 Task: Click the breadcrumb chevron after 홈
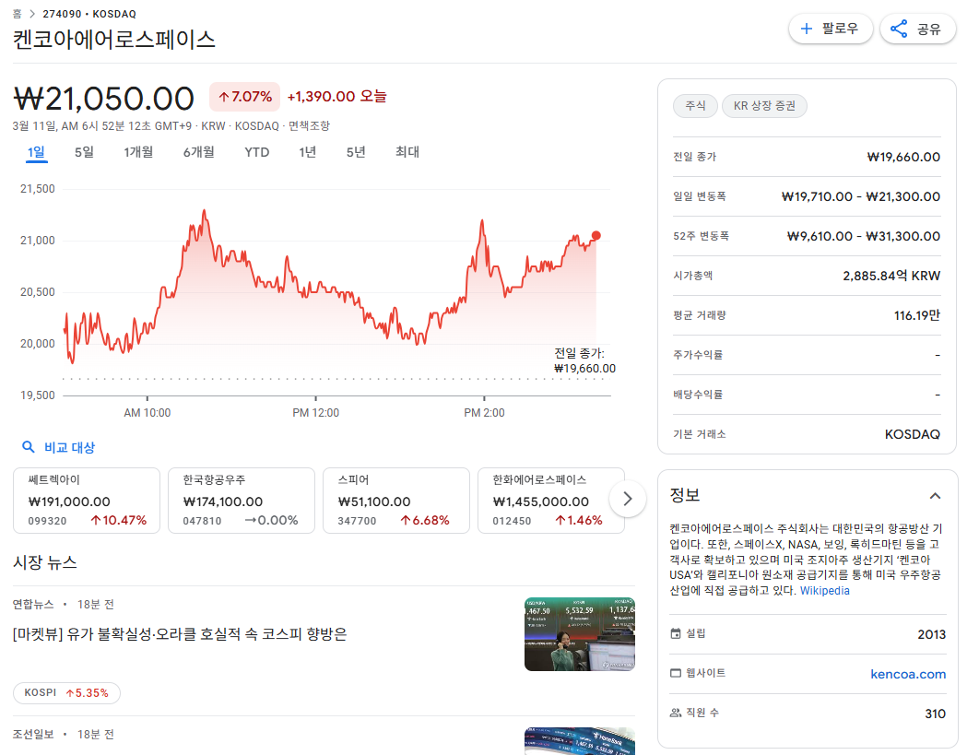[32, 14]
